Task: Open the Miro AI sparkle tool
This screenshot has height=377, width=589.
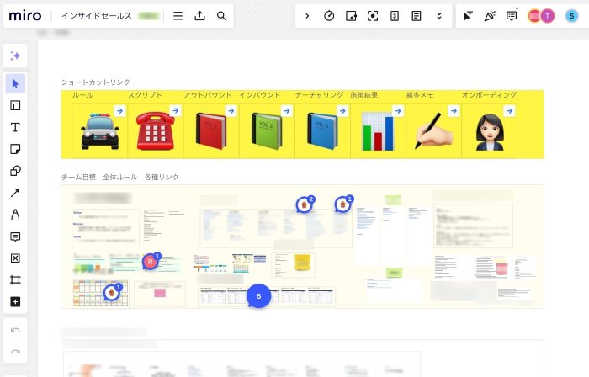Action: pyautogui.click(x=15, y=56)
